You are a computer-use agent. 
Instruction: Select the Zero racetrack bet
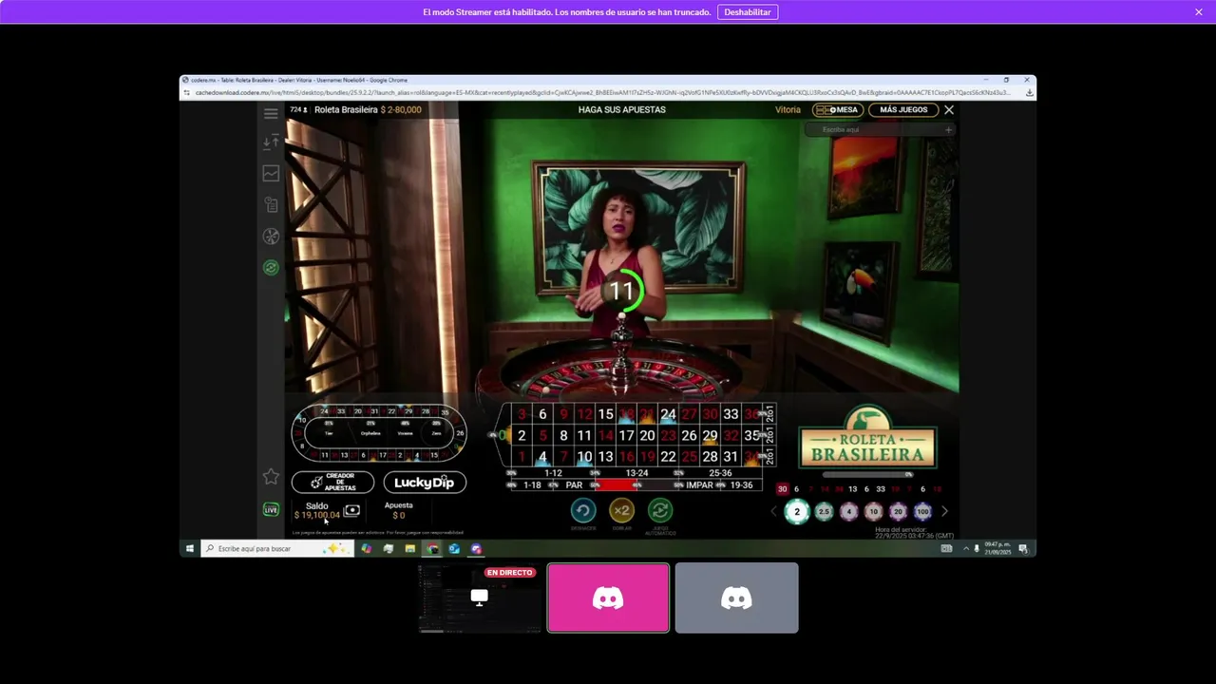coord(436,433)
